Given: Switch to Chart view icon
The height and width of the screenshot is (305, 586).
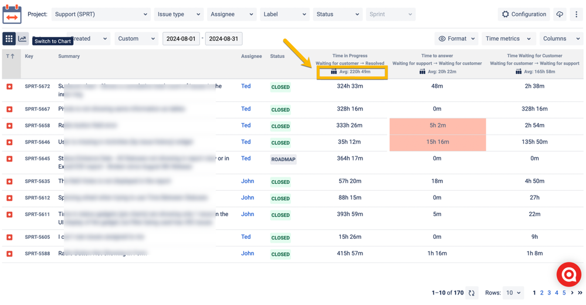Looking at the screenshot, I should coord(22,39).
